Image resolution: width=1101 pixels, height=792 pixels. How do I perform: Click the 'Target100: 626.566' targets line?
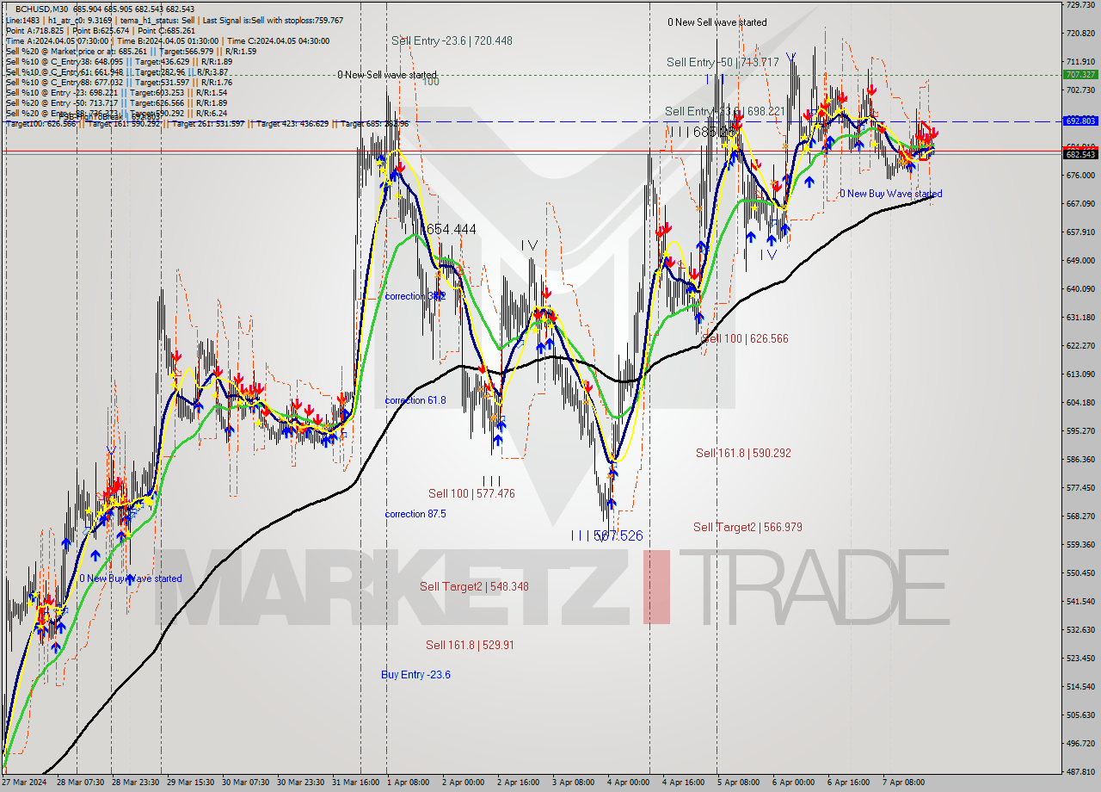(x=207, y=123)
